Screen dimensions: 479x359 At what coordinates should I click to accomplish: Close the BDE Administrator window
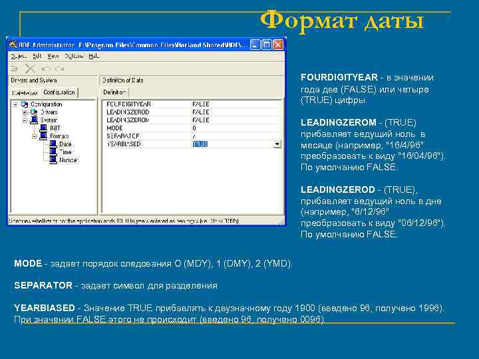[278, 45]
